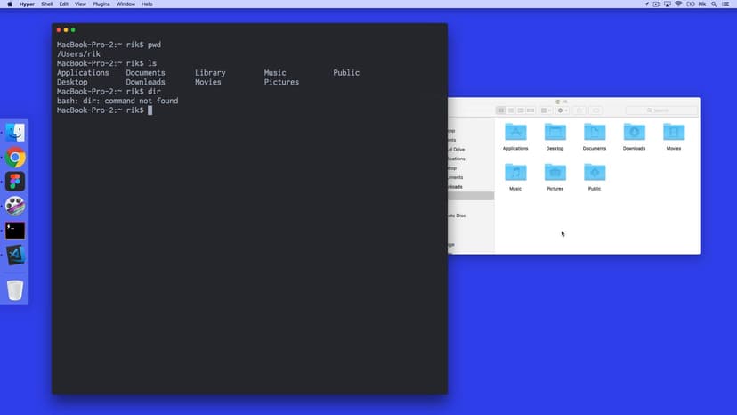
Task: Switch Finder to list view
Action: (511, 110)
